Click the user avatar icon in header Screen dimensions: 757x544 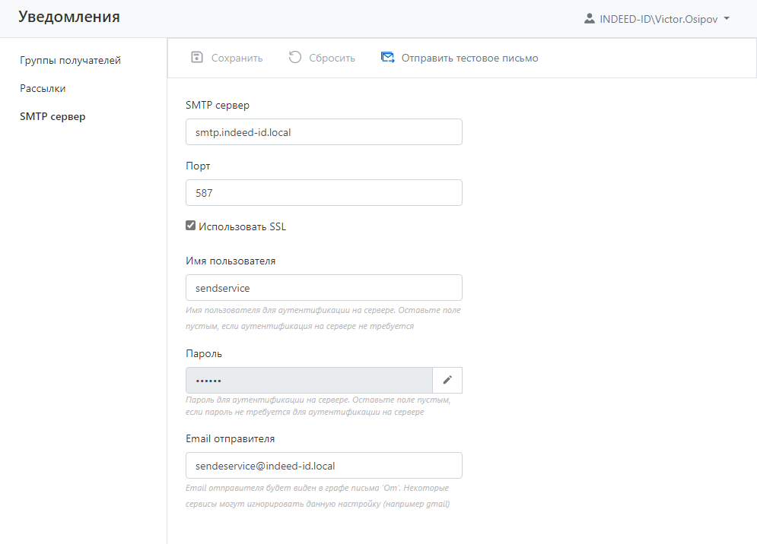590,18
